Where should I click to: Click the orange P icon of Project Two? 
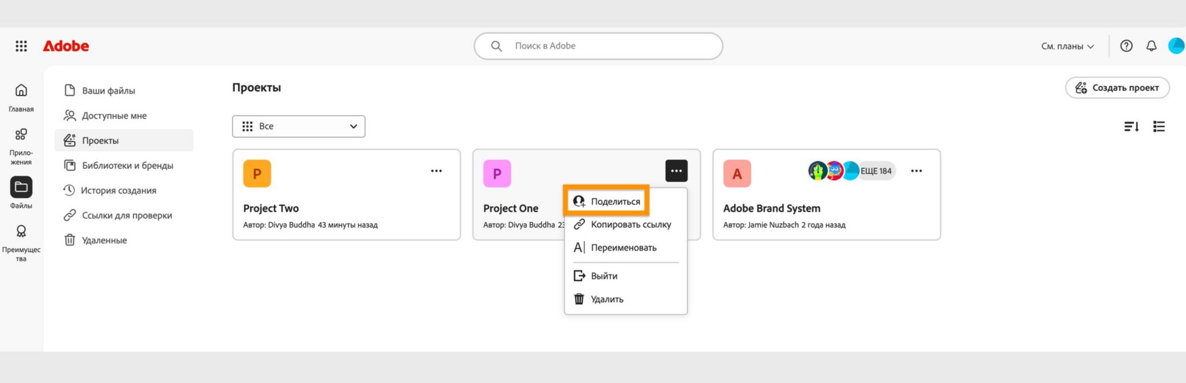point(257,174)
